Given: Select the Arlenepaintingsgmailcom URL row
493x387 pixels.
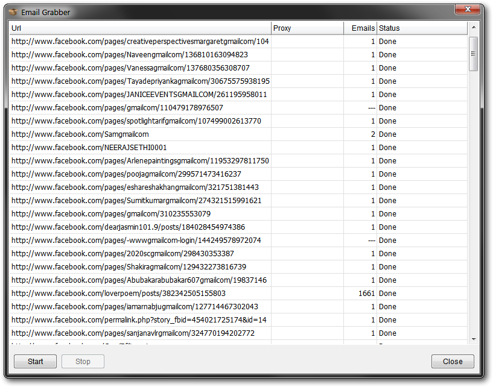Looking at the screenshot, I should (x=238, y=160).
